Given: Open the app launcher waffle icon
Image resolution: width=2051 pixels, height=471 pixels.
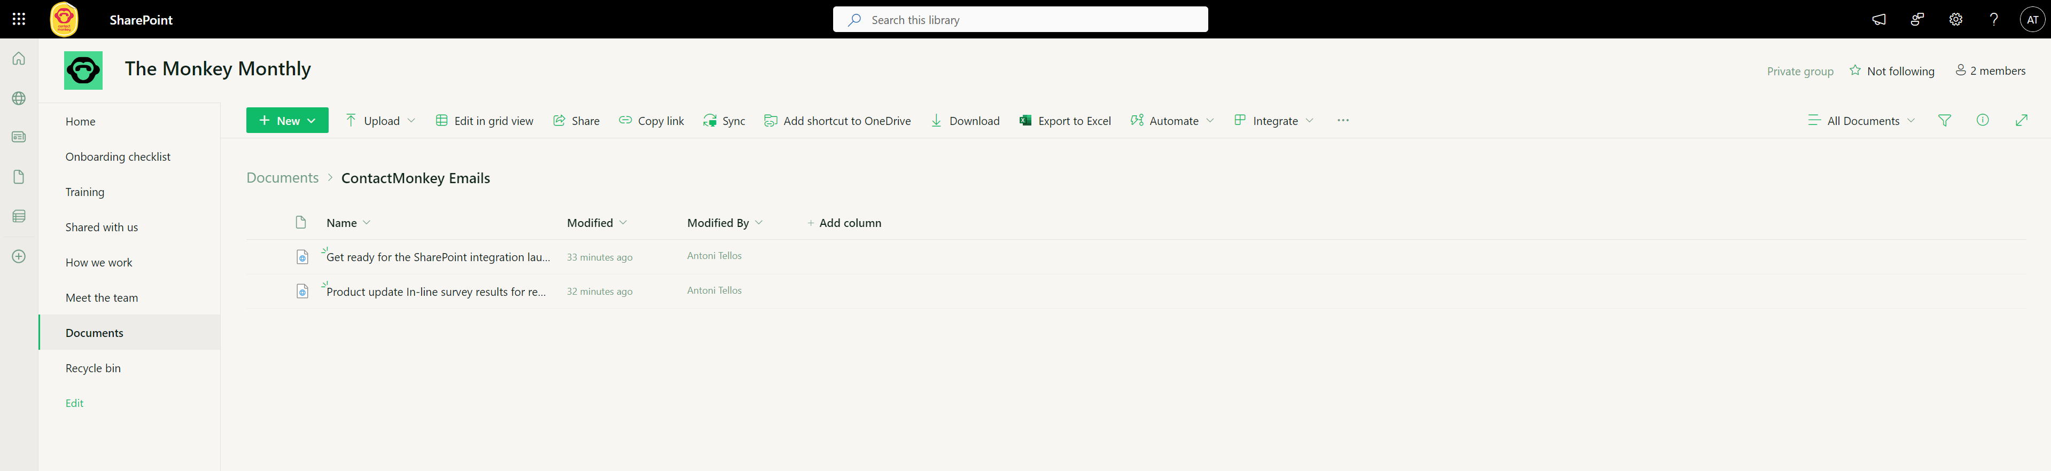Looking at the screenshot, I should point(19,19).
